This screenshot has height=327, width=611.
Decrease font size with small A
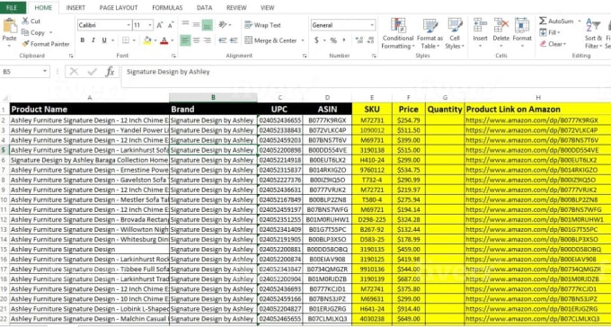171,25
